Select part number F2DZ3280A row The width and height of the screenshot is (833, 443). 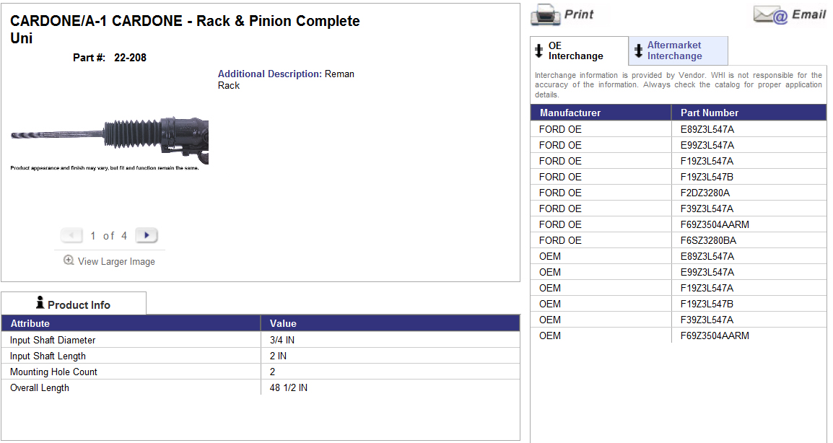click(705, 193)
